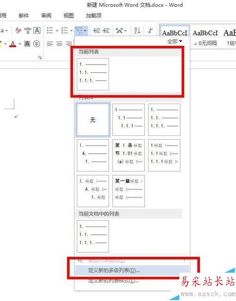Expand the Change Case Aa dropdown arrow

tap(6, 31)
